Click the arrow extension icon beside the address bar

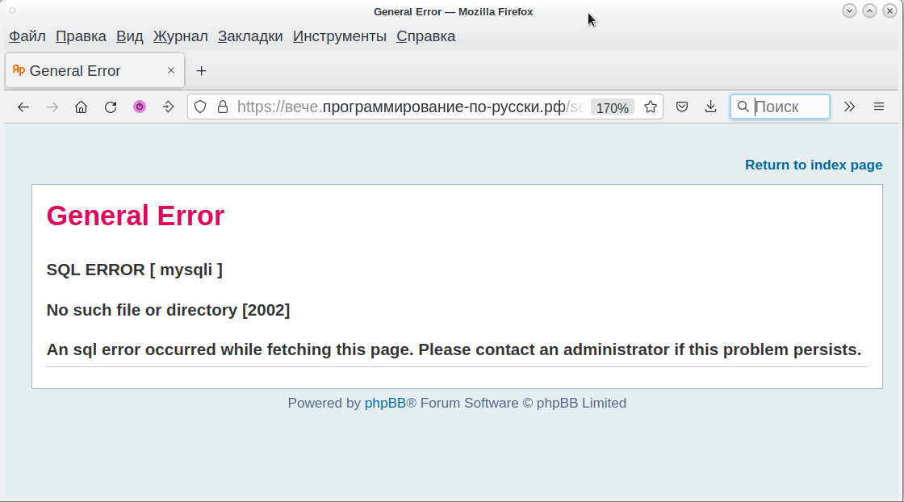169,107
